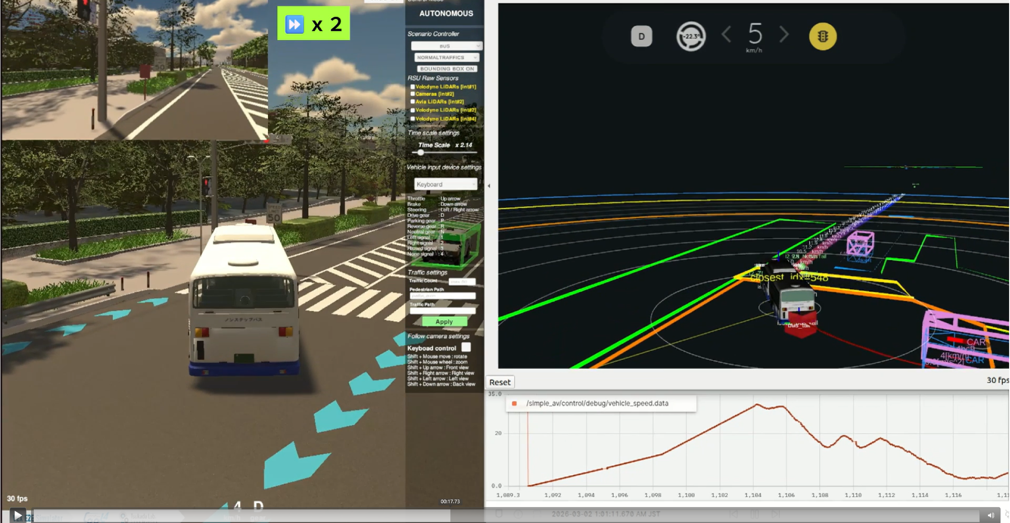Click the 5 km/h speed readout
The height and width of the screenshot is (523, 1010).
pos(755,38)
